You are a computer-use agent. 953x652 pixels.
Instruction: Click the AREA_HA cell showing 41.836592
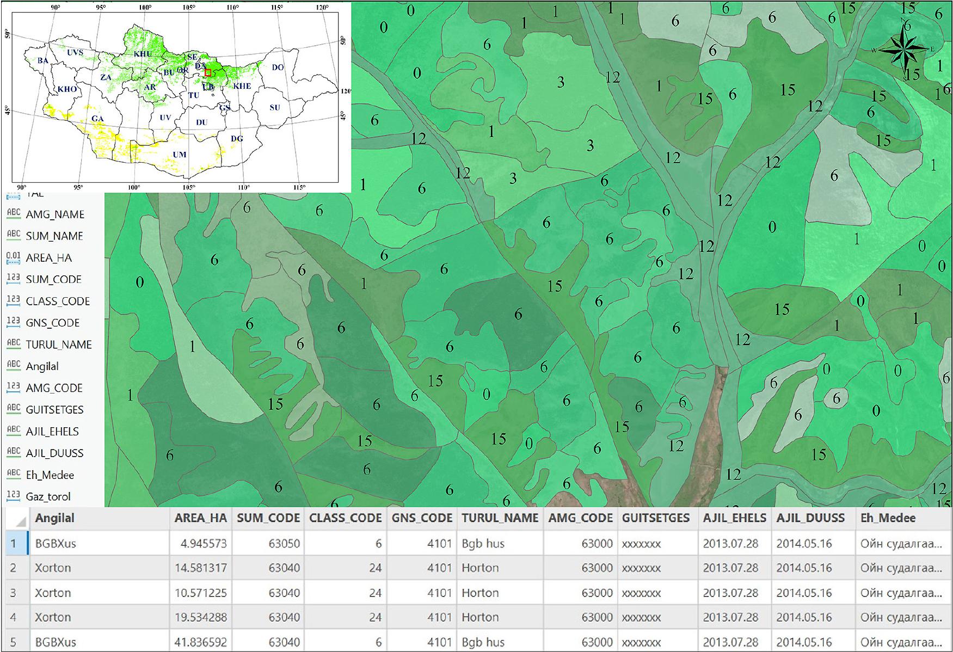[200, 642]
